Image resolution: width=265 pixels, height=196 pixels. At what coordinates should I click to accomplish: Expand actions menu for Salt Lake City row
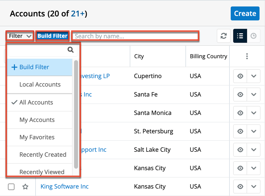coord(254,150)
